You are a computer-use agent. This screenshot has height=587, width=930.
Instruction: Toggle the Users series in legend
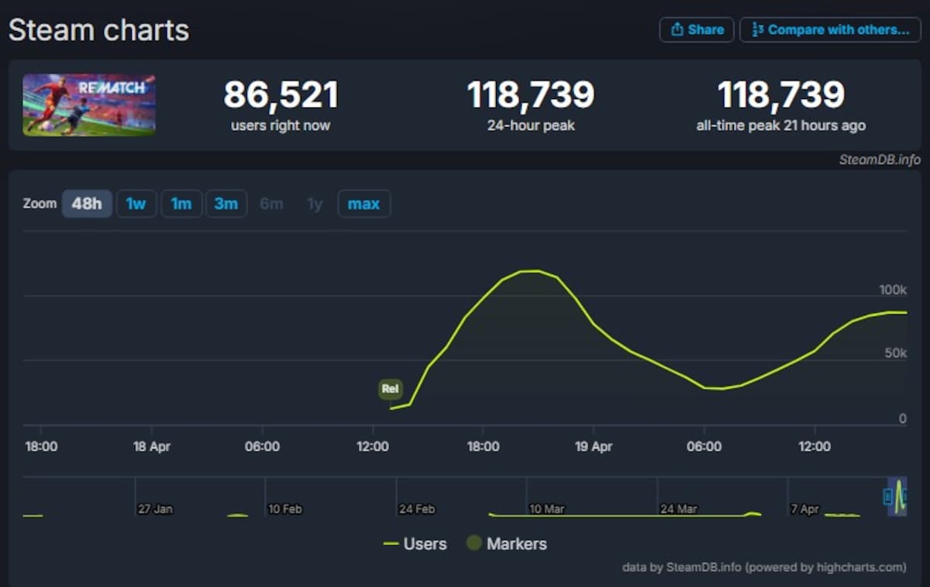[415, 544]
